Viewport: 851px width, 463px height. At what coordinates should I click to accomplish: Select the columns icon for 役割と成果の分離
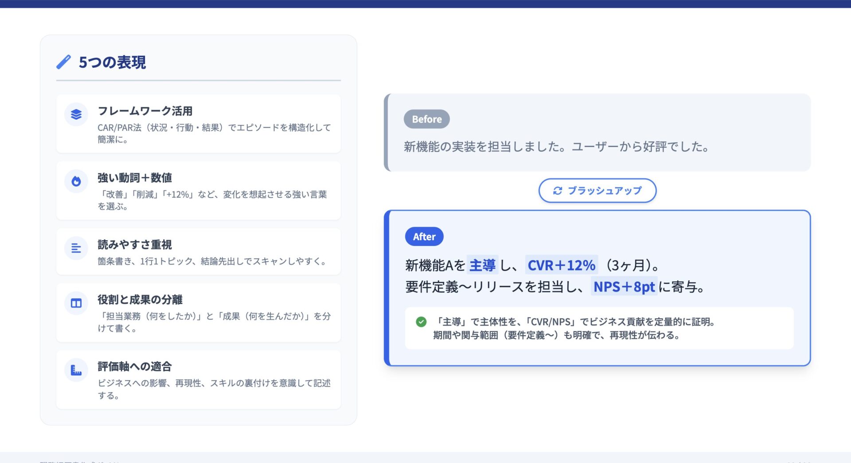tap(76, 303)
